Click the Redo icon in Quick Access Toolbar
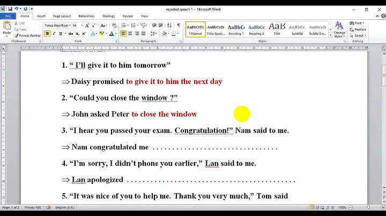 [25, 9]
